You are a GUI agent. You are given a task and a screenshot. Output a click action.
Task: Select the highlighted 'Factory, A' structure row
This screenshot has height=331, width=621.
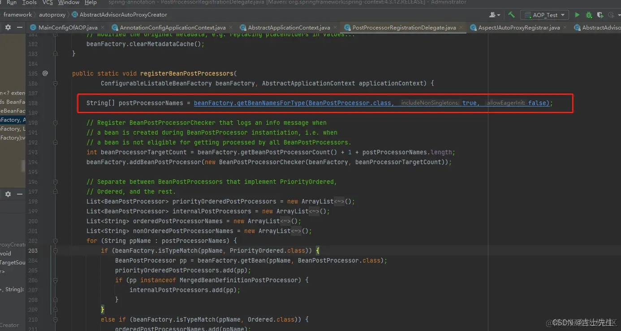point(13,119)
